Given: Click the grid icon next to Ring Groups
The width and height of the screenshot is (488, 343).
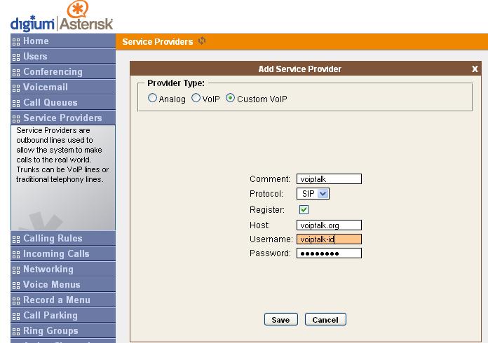Looking at the screenshot, I should (x=16, y=332).
